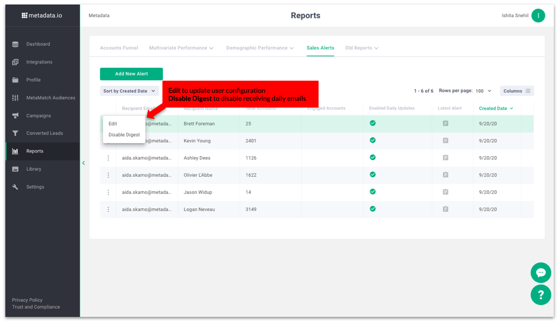Click the Campaigns megaphone icon
The height and width of the screenshot is (321, 560).
[15, 116]
